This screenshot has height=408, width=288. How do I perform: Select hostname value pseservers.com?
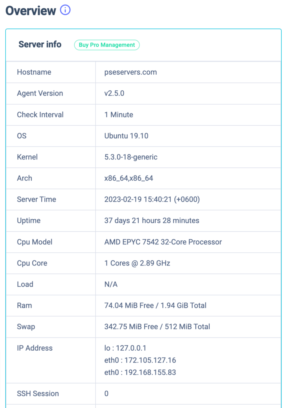click(130, 72)
